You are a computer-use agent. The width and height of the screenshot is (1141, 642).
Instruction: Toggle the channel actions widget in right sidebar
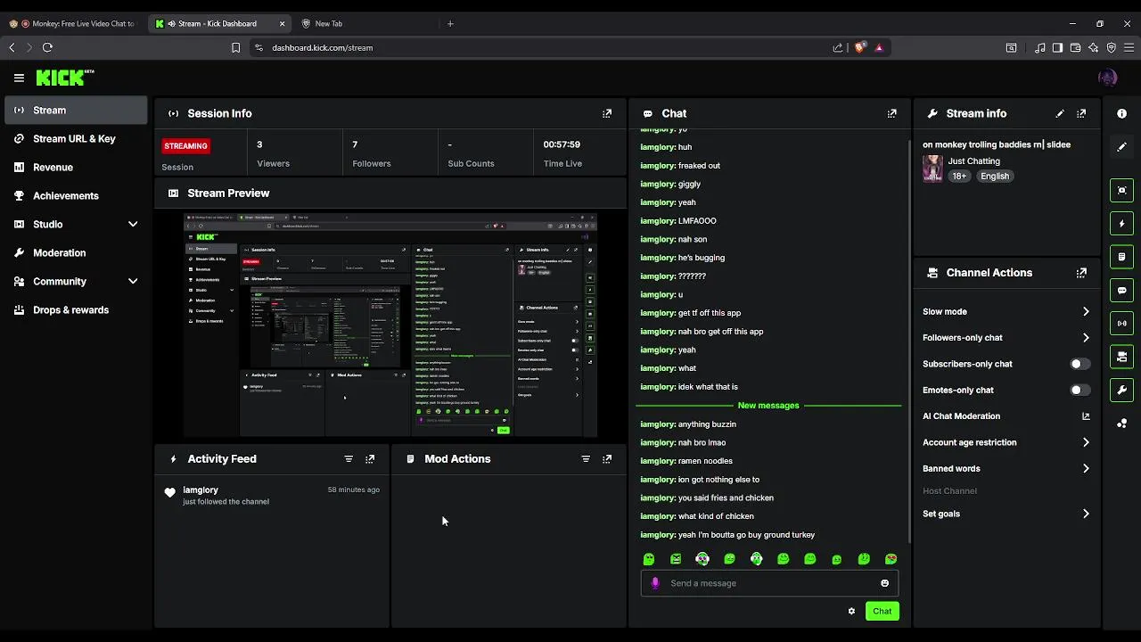point(1121,357)
